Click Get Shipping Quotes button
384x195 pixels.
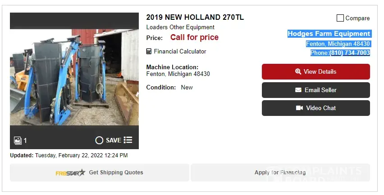coord(100,173)
